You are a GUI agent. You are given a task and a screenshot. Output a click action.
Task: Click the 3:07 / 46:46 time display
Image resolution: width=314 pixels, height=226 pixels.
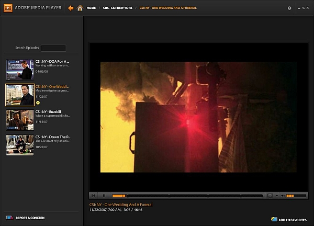click(x=133, y=210)
